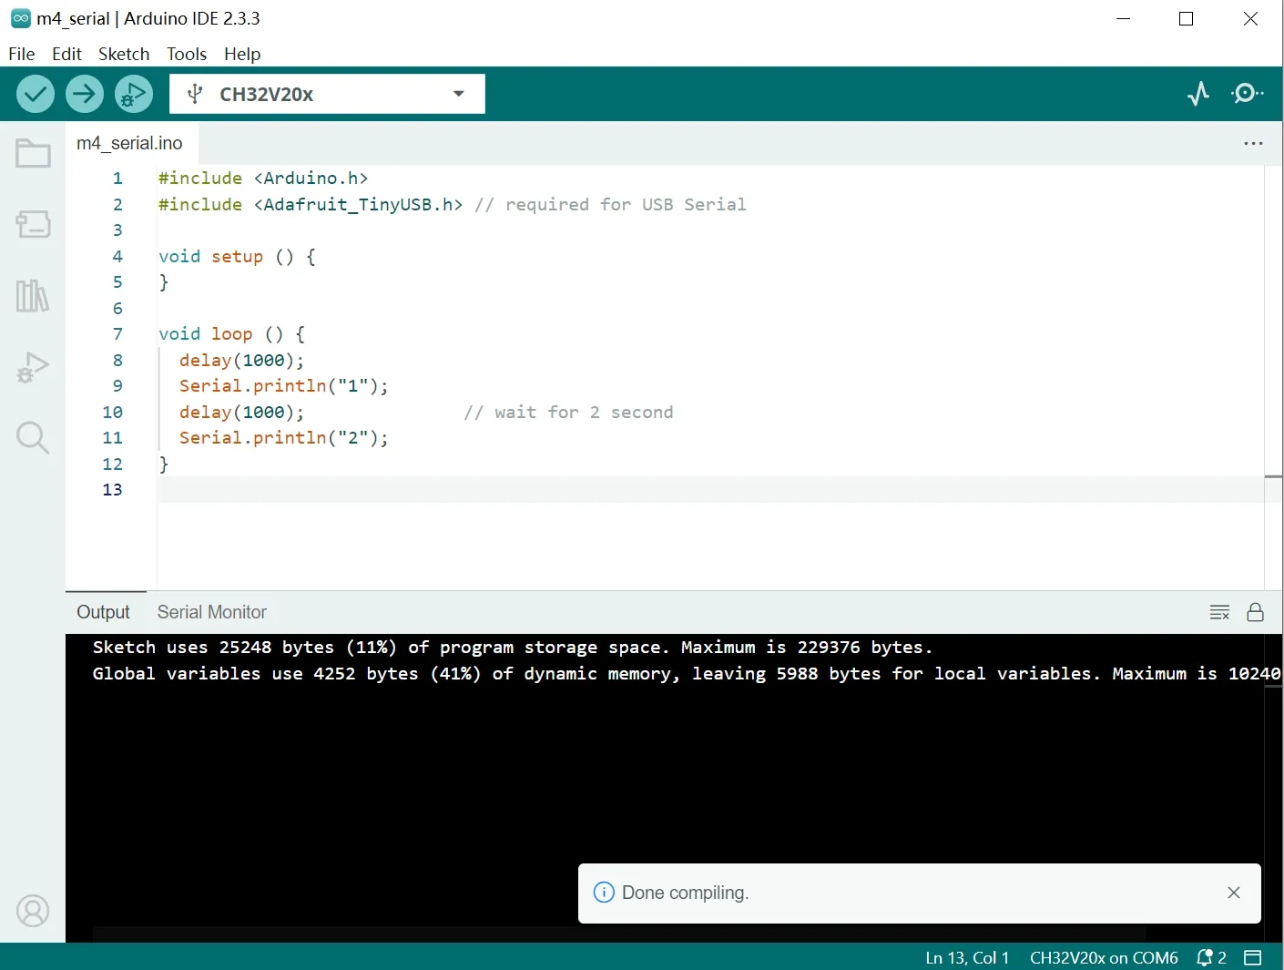Click the Verify sketch checkmark button

pos(36,94)
